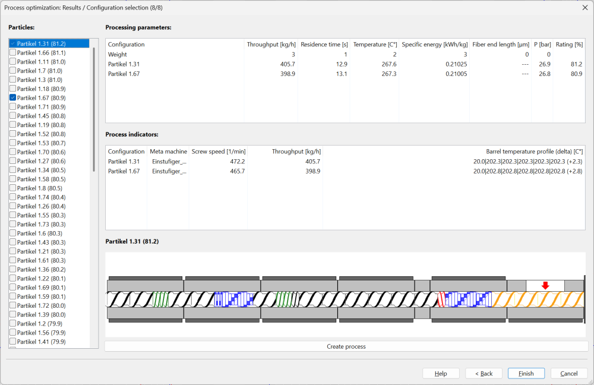Image resolution: width=594 pixels, height=385 pixels.
Task: Click Specific energy [kWh/kg] column header
Action: 434,45
